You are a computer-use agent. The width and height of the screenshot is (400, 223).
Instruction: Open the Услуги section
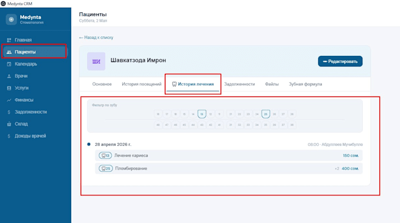35,88
